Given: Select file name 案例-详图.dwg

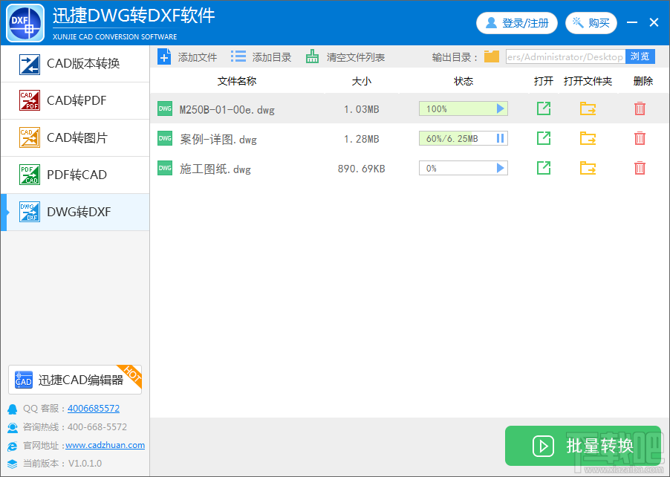Looking at the screenshot, I should tap(218, 140).
